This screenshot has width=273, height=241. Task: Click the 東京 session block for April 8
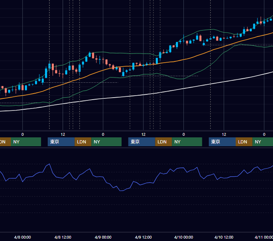61,142
